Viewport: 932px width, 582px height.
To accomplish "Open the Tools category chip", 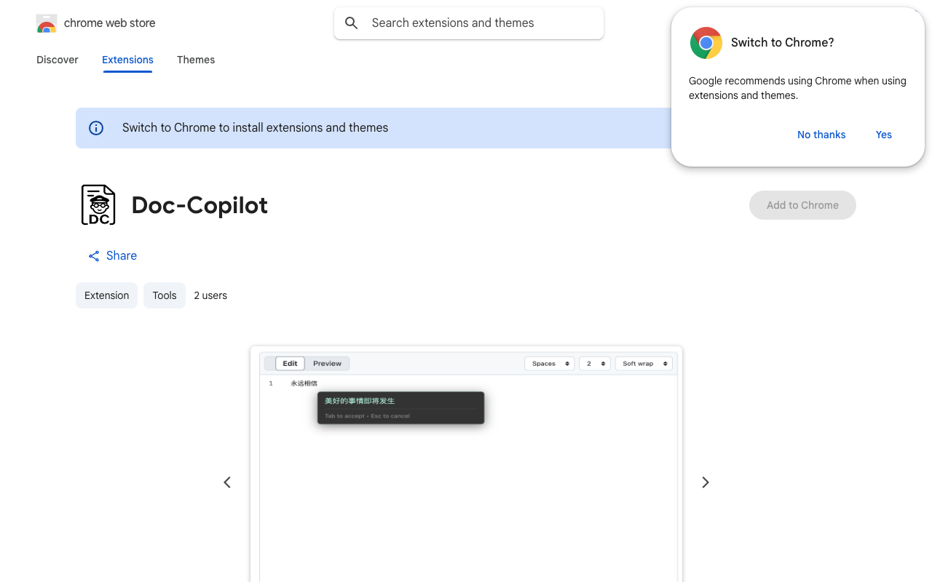I will (x=164, y=295).
